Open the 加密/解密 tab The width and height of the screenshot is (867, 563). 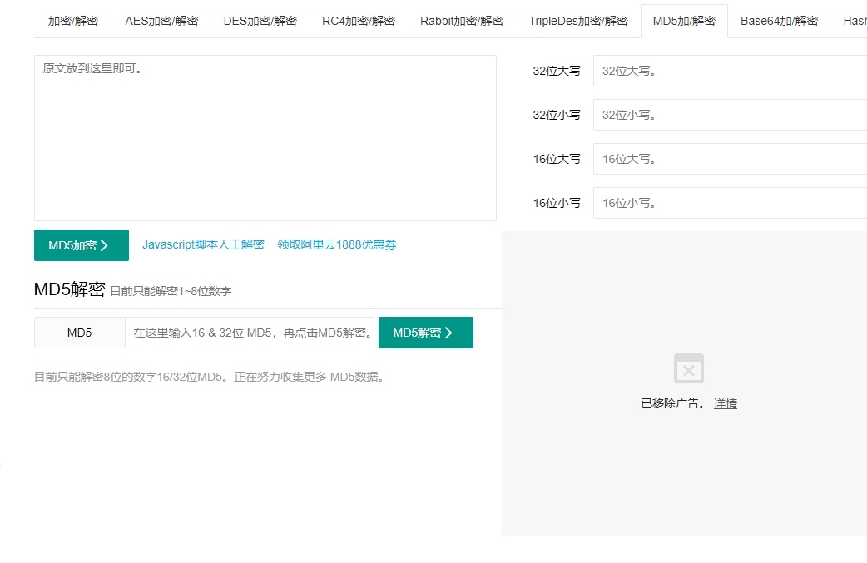tap(73, 21)
